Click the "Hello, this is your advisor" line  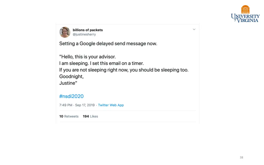click(88, 57)
